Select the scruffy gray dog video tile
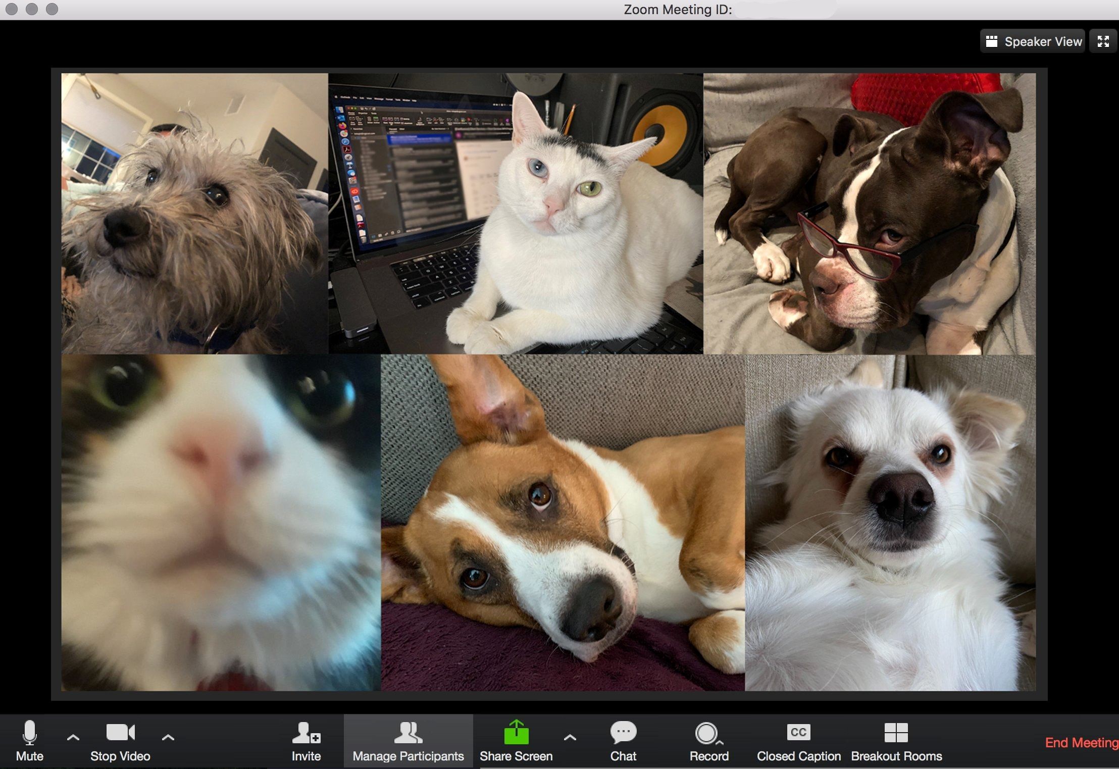Image resolution: width=1119 pixels, height=769 pixels. click(x=194, y=214)
